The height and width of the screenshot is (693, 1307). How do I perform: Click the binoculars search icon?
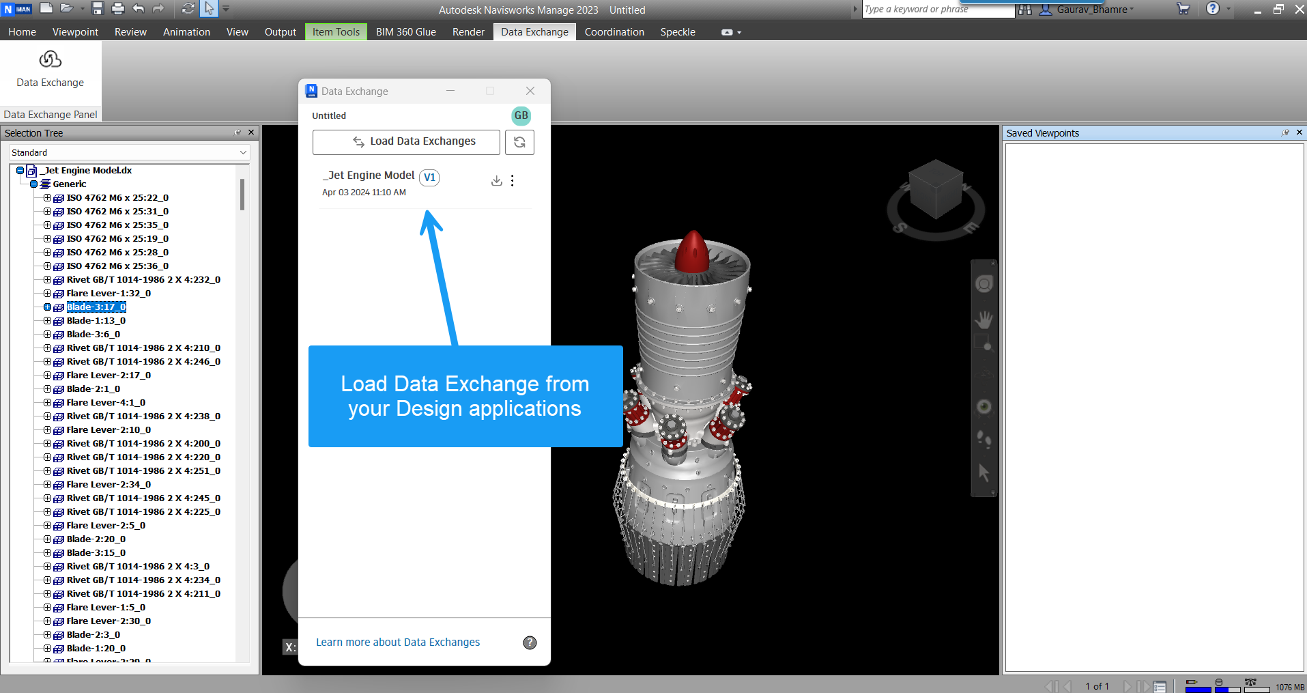click(x=1024, y=9)
